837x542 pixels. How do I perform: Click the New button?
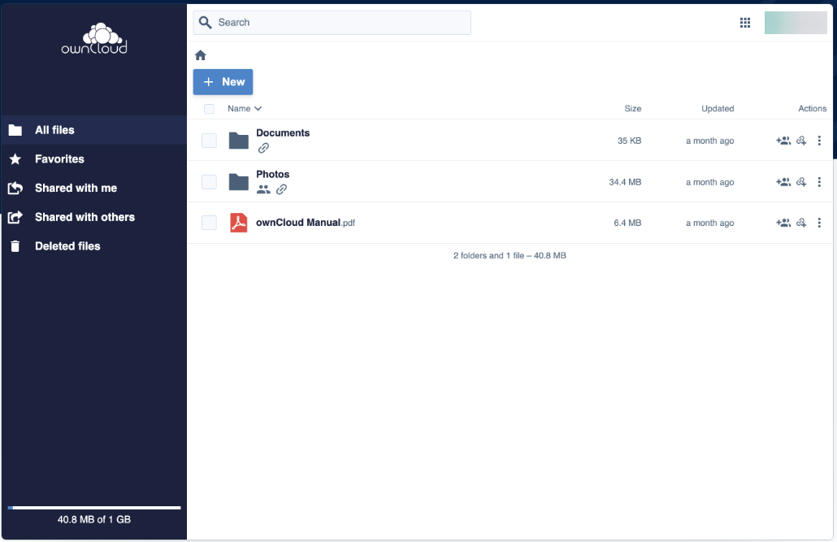click(223, 82)
